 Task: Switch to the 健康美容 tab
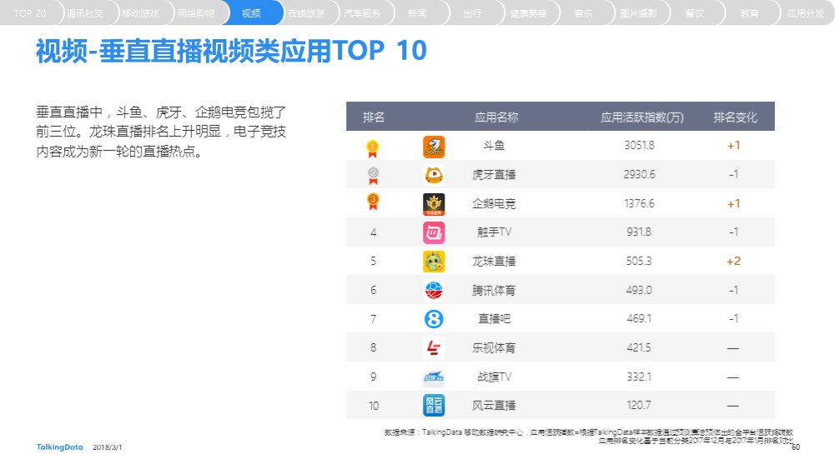point(528,12)
